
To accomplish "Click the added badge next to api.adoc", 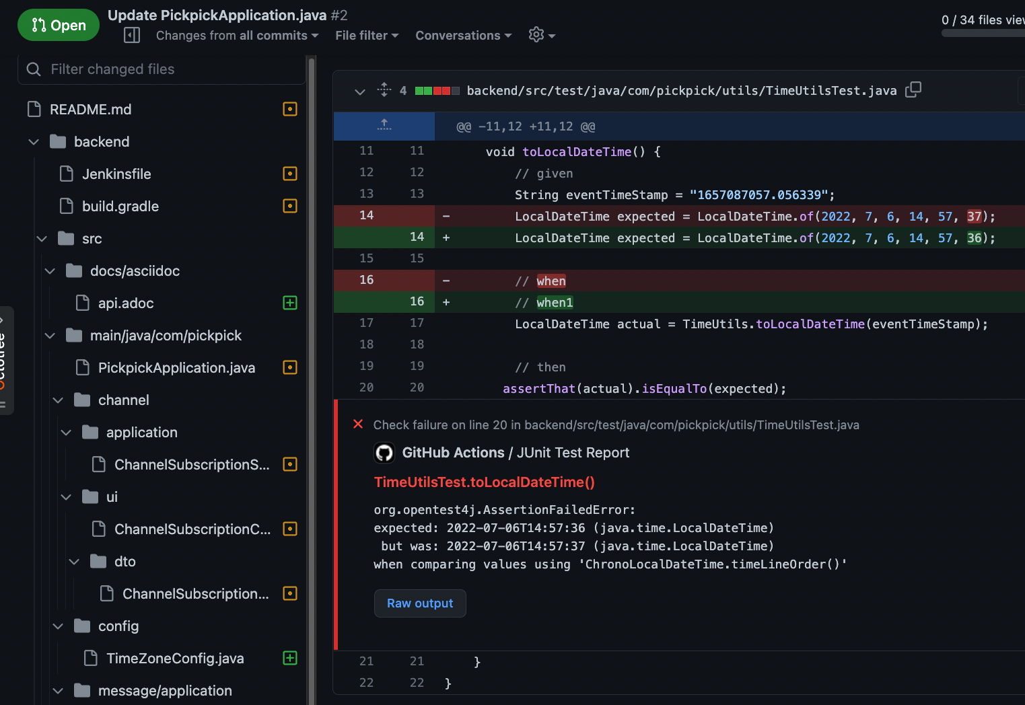I will point(290,303).
